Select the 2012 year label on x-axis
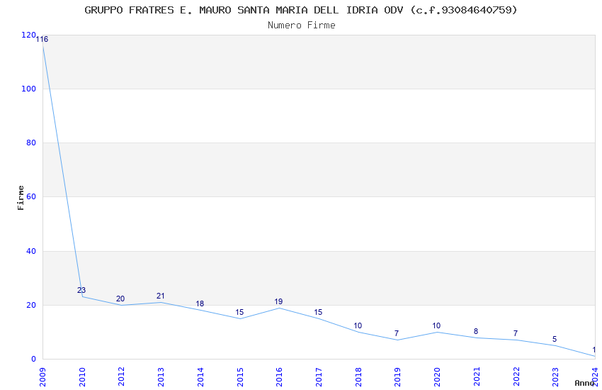This screenshot has width=602, height=390. [121, 377]
